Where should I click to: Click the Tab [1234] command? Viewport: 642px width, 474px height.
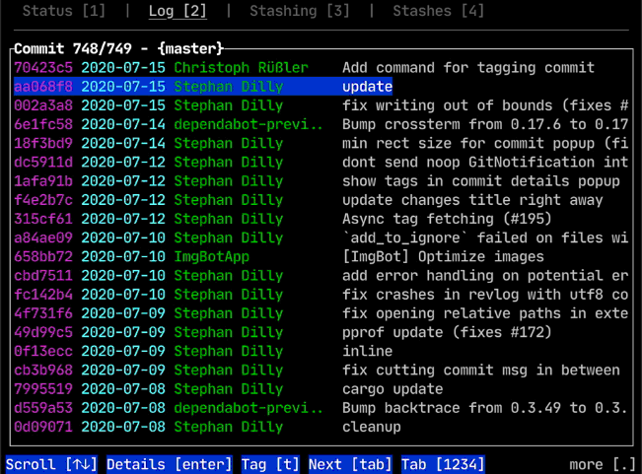443,464
